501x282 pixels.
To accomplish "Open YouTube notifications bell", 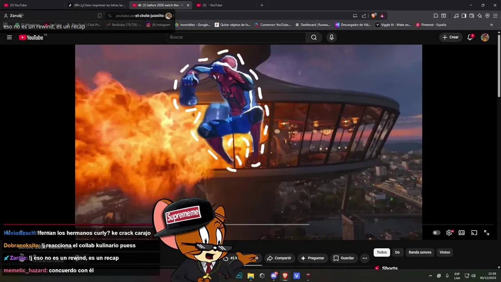I will (470, 37).
